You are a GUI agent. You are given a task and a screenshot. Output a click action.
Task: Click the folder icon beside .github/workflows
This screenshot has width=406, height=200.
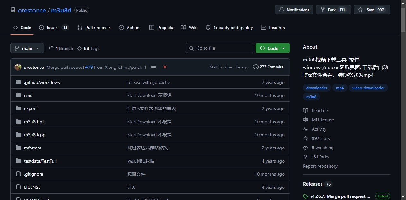pos(18,82)
